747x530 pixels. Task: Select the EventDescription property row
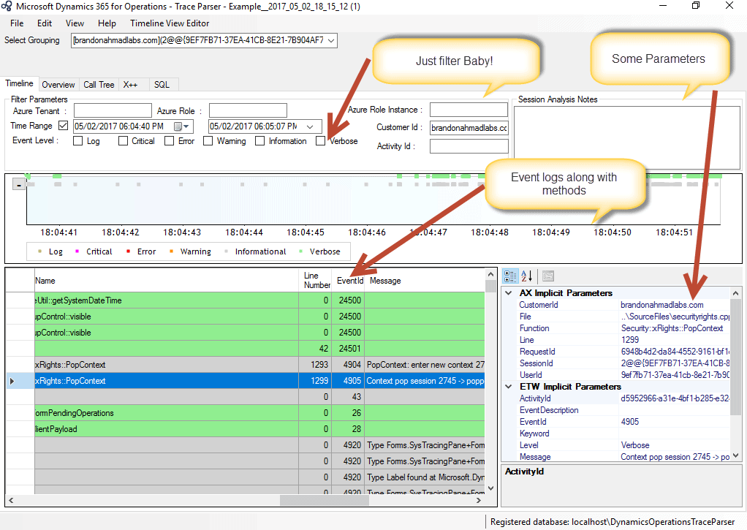[623, 410]
